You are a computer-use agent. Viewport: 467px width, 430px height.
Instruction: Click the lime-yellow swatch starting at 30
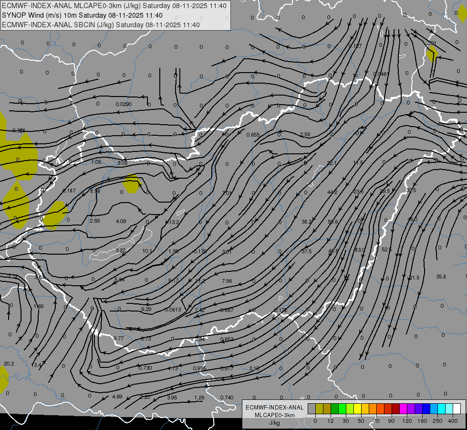pyautogui.click(x=350, y=408)
